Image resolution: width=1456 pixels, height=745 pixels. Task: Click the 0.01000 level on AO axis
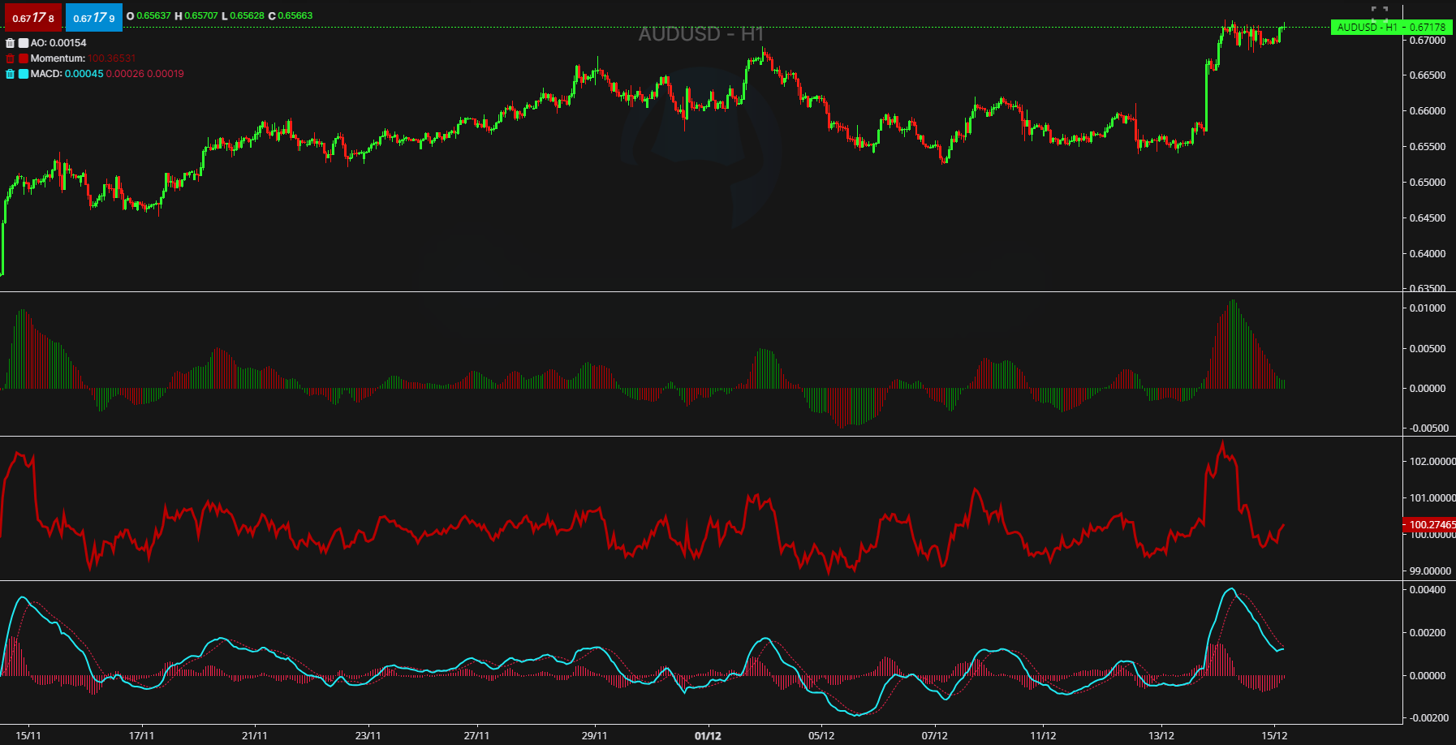coord(1427,308)
